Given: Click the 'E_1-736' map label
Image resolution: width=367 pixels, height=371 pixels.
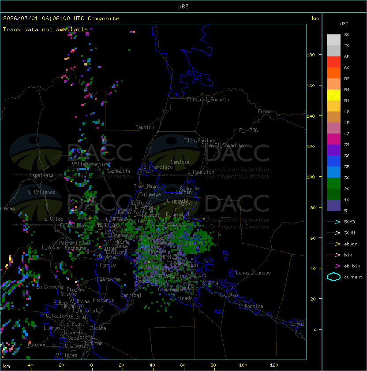Looking at the screenshot, I should (x=248, y=130).
